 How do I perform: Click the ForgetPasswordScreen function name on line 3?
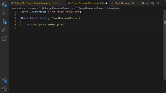tap(64, 18)
